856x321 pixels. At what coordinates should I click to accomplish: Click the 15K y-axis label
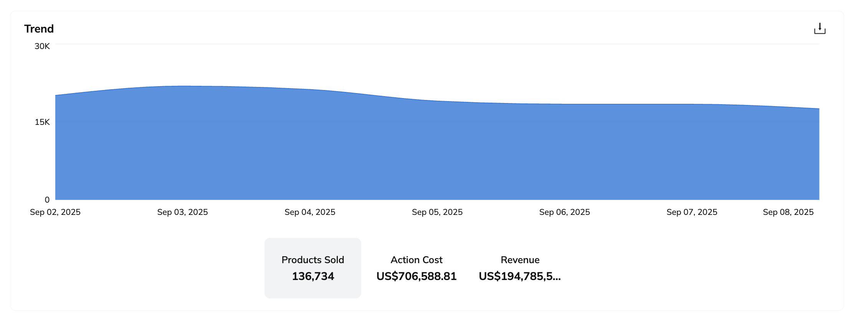(x=42, y=122)
